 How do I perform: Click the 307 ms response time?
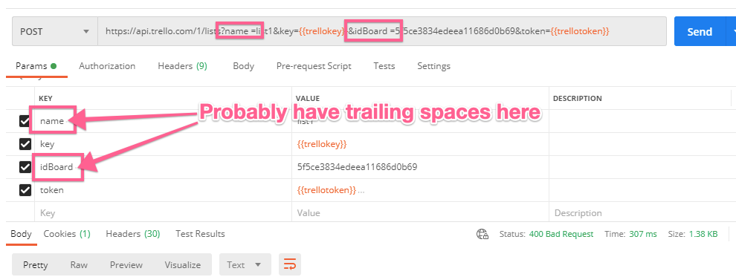642,234
